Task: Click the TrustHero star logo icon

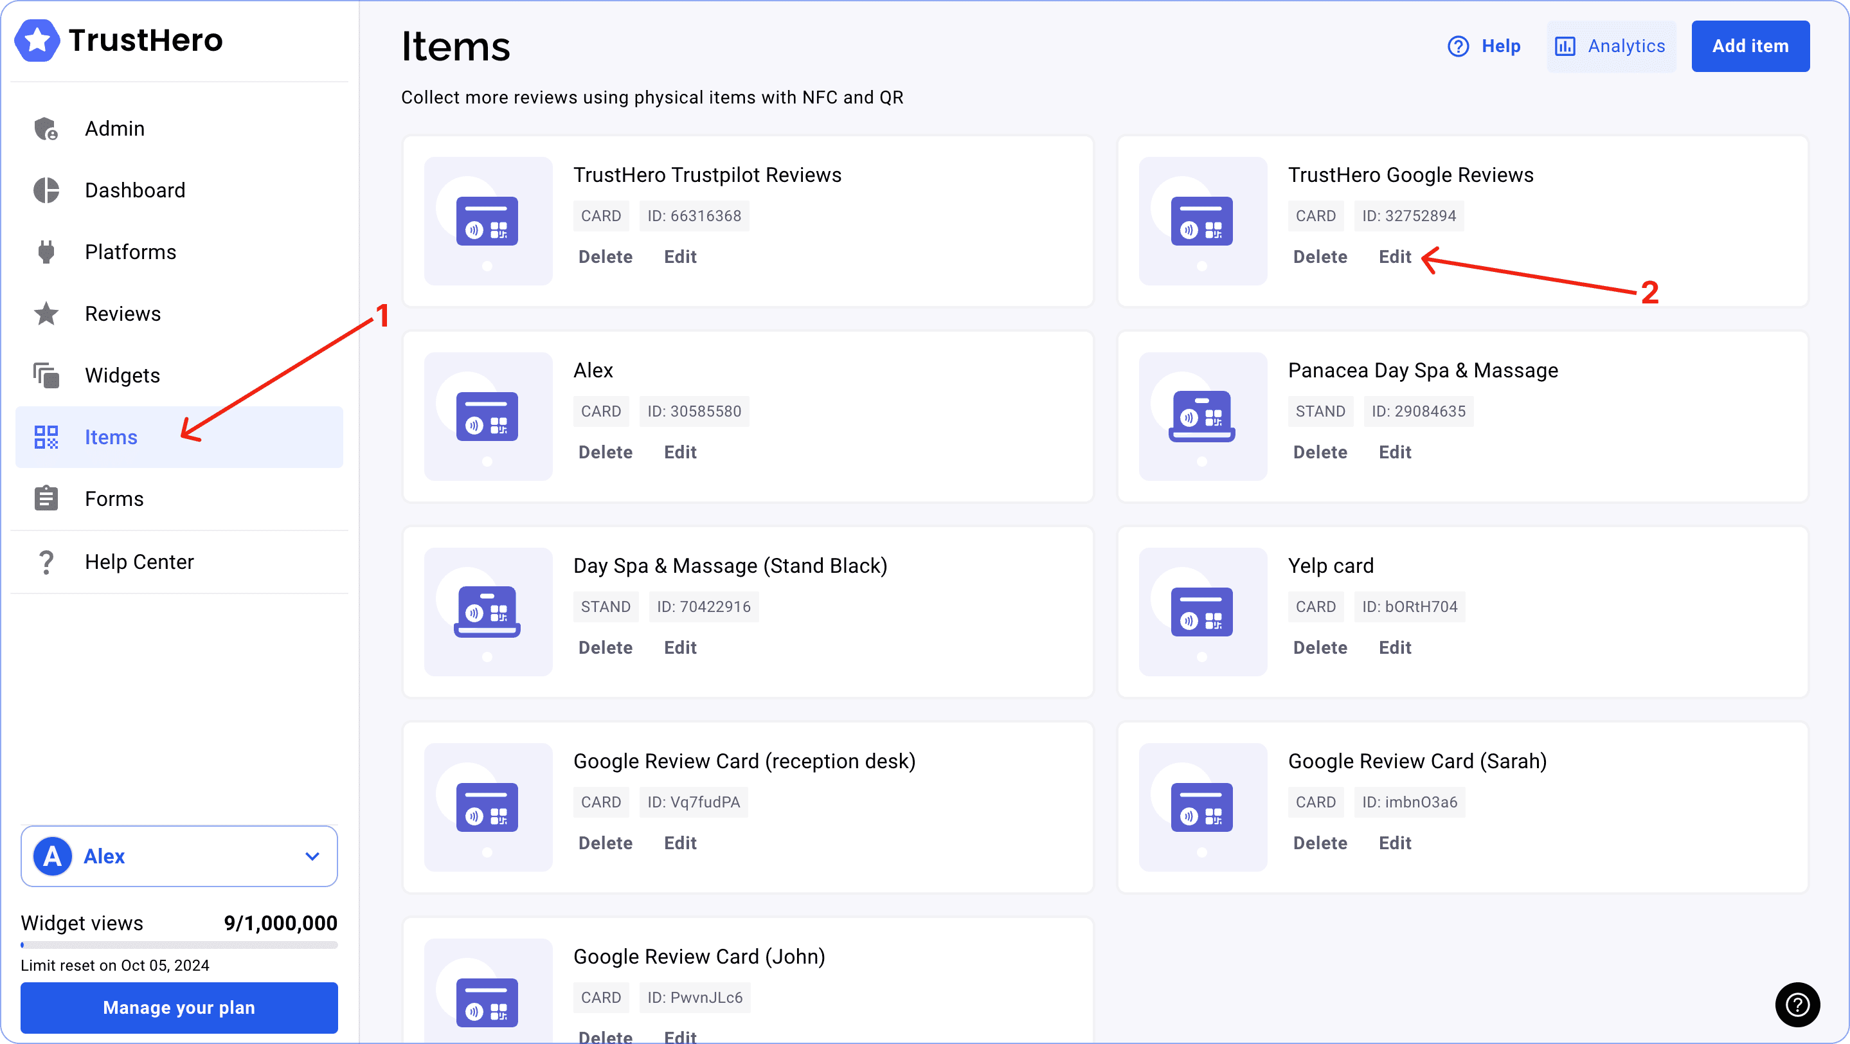Action: (37, 40)
